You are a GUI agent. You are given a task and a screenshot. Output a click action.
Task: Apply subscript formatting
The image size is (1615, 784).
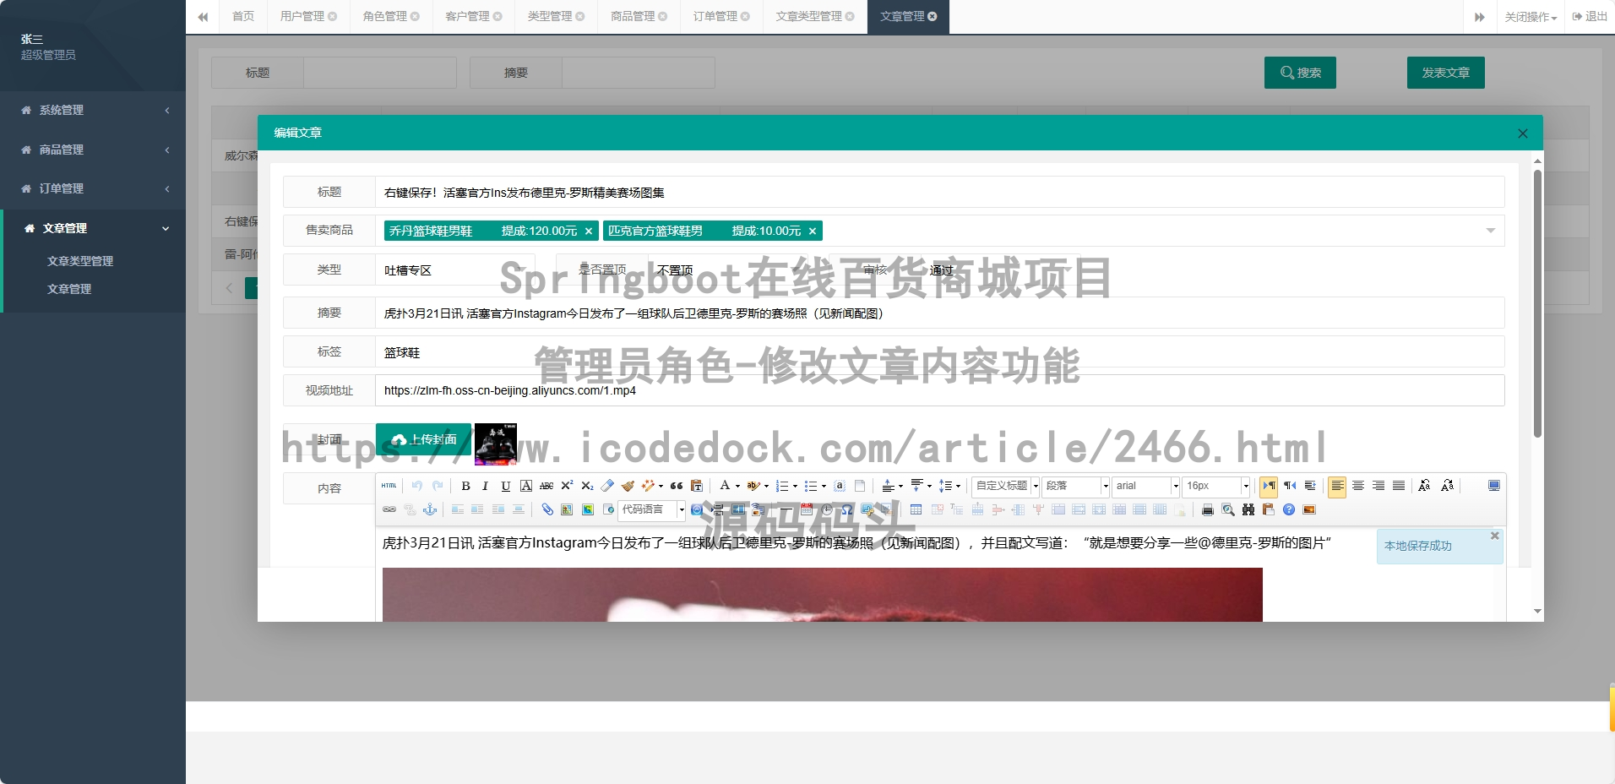click(x=587, y=486)
